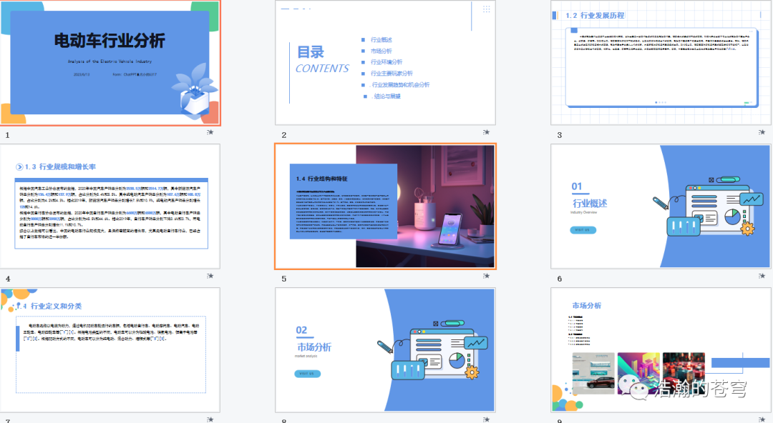This screenshot has width=773, height=423.
Task: Click the slide number 6 label
Action: 560,279
